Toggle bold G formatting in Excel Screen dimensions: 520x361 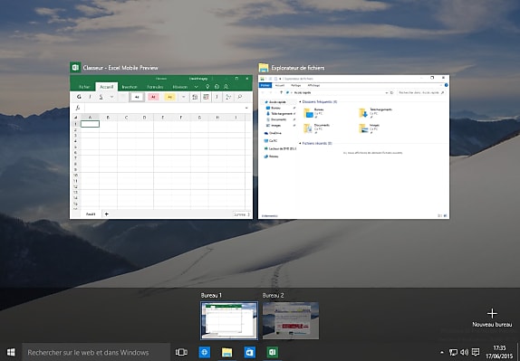(x=79, y=97)
